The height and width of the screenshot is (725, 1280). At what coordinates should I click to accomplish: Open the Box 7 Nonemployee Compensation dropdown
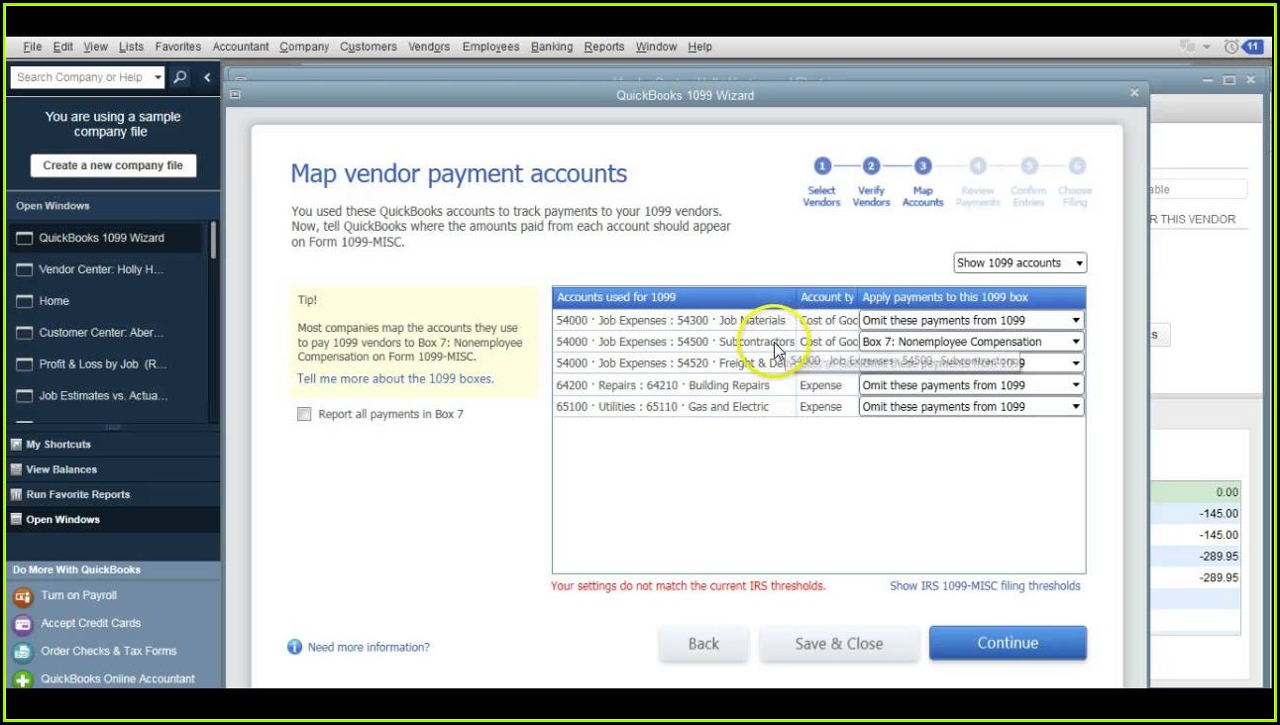[1075, 343]
